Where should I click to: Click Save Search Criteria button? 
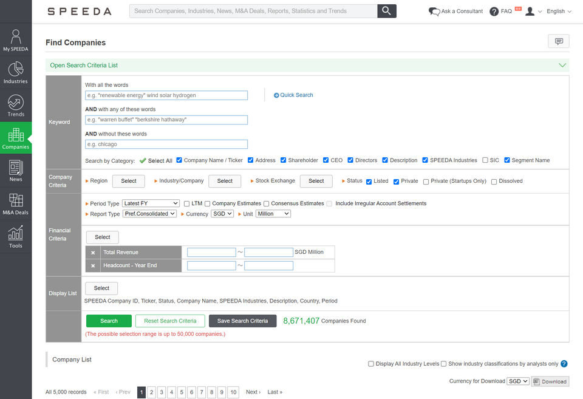pos(242,321)
